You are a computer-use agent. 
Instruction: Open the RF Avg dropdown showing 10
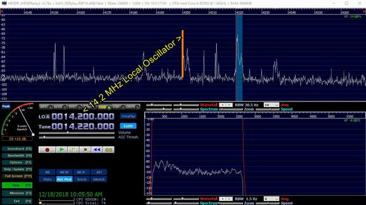271,105
